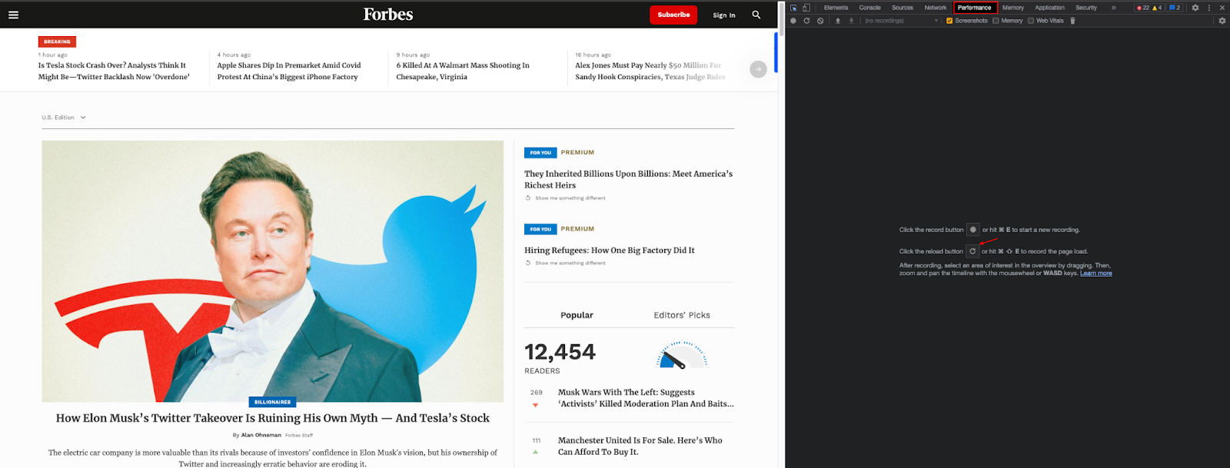Uncheck the Screenshots checkbox

949,21
